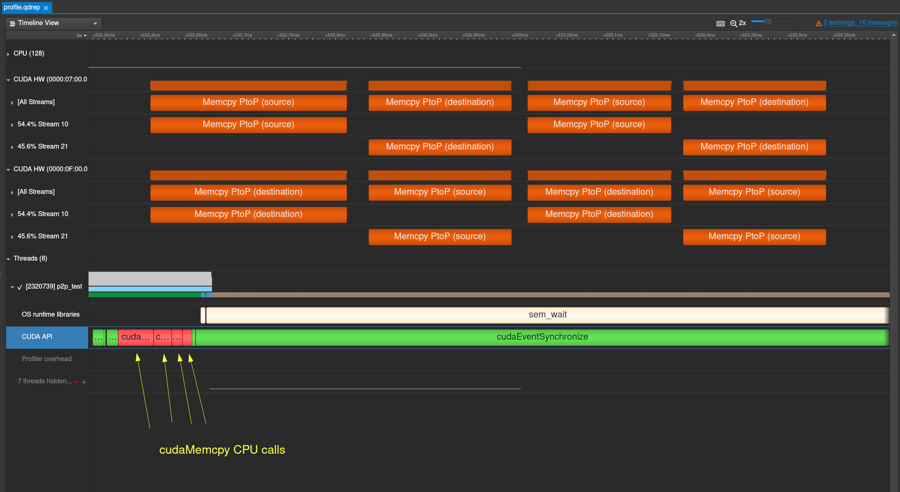
Task: Click the red minus next to hidden threads
Action: (77, 382)
